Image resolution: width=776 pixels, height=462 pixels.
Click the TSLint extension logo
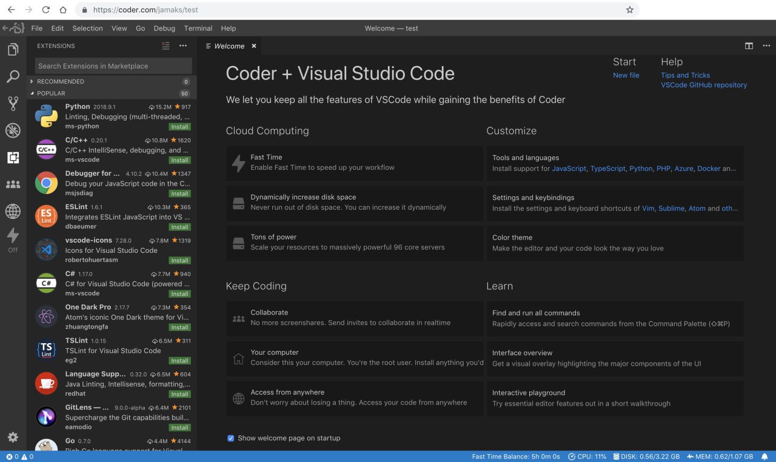(x=46, y=349)
